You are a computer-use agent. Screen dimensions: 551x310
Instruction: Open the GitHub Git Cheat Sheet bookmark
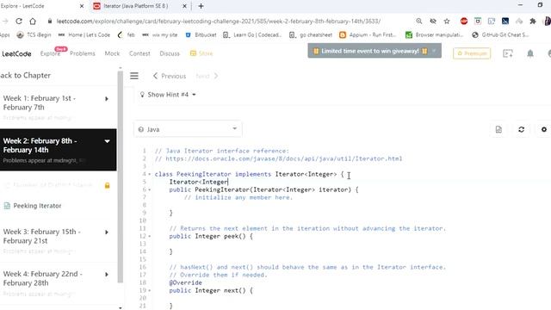pyautogui.click(x=501, y=34)
